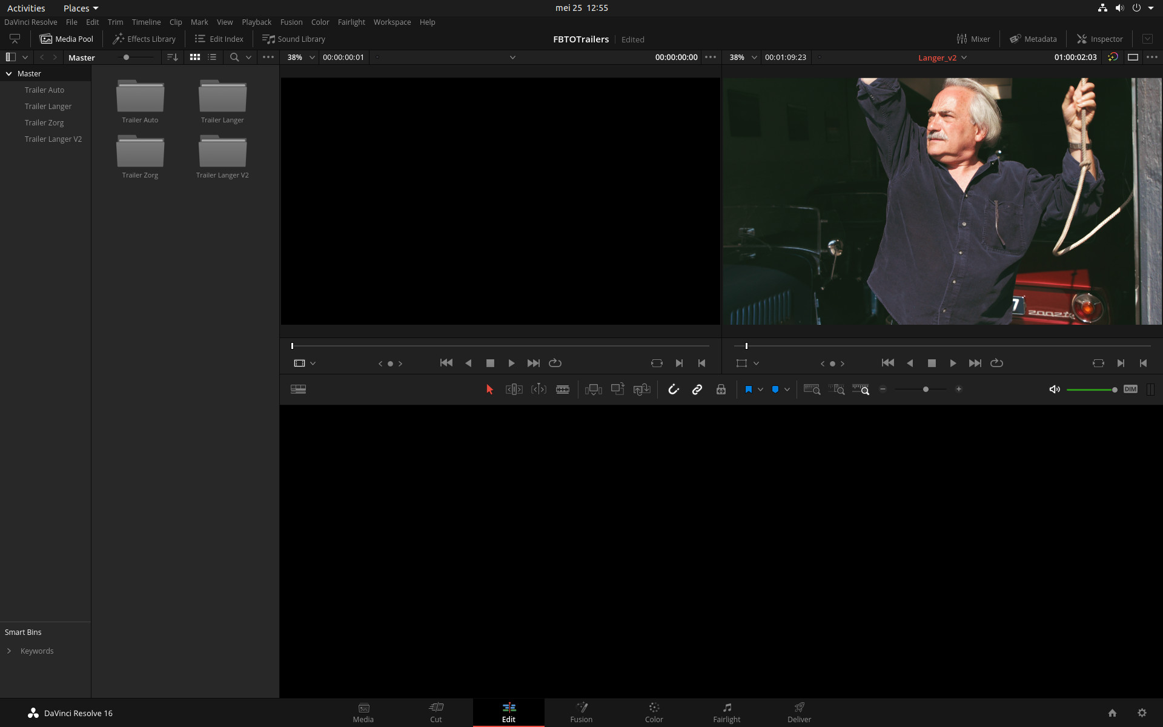
Task: Click the Media Pool thumbnail size slider
Action: (136, 57)
